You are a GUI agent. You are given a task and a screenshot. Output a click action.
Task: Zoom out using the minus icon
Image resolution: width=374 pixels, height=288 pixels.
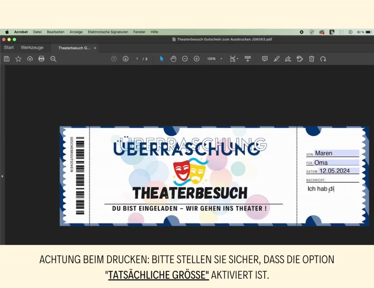coord(185,59)
